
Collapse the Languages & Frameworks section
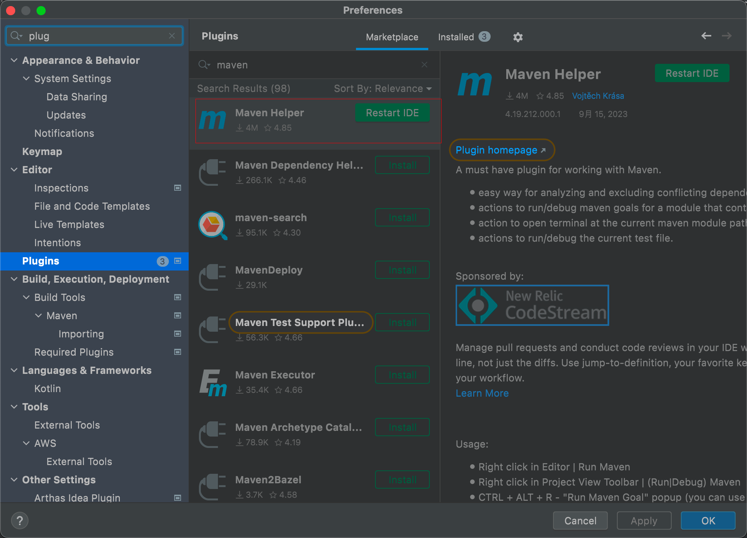[x=14, y=370]
